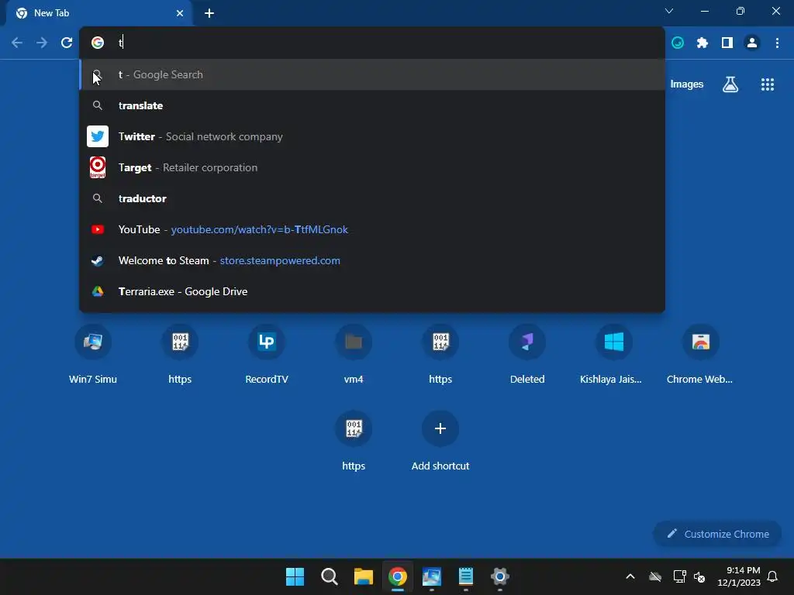
Task: Open Google apps grid
Action: (768, 84)
